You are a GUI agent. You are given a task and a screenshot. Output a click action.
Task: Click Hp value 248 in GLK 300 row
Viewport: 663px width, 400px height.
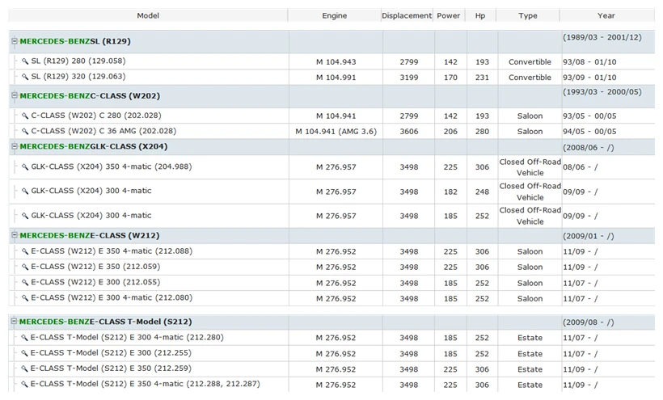[x=482, y=192]
